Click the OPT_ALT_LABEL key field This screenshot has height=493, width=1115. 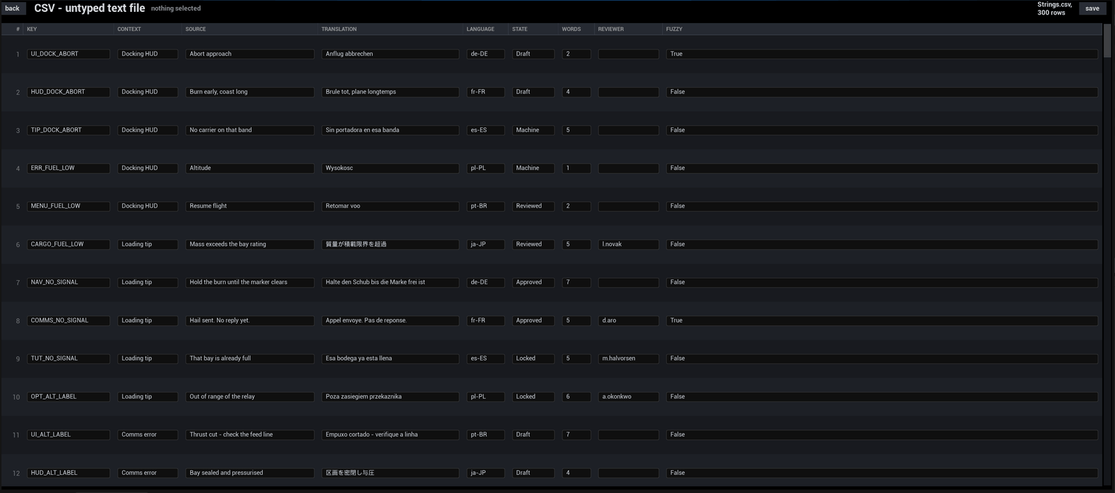pyautogui.click(x=69, y=397)
